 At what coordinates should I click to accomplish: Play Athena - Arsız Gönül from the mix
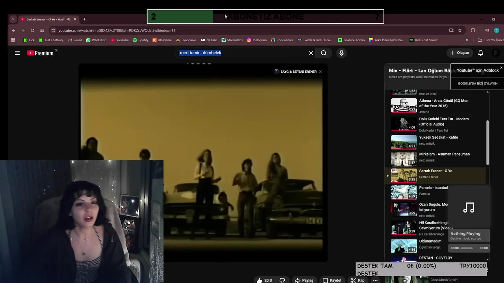pos(435,106)
